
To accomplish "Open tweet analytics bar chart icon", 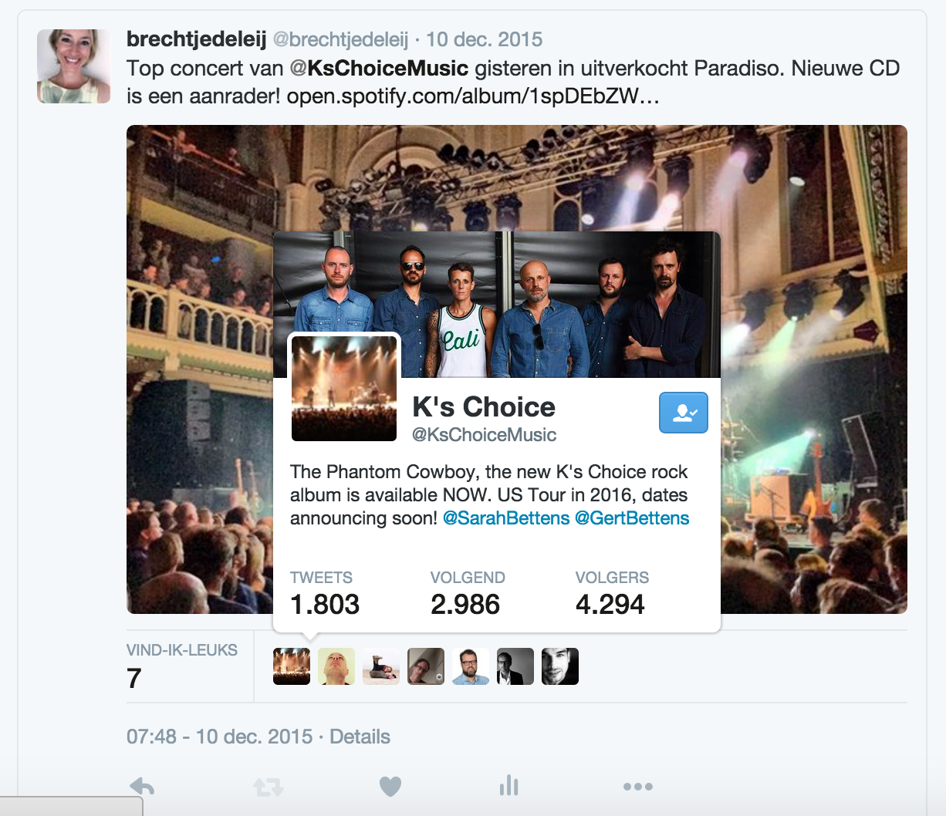I will click(x=508, y=785).
